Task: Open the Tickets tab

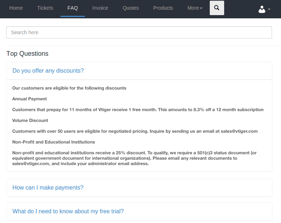Action: 45,8
